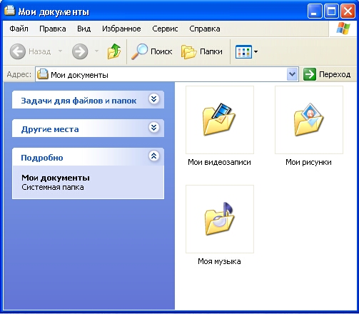
Task: Click the Назад text label
Action: click(40, 51)
